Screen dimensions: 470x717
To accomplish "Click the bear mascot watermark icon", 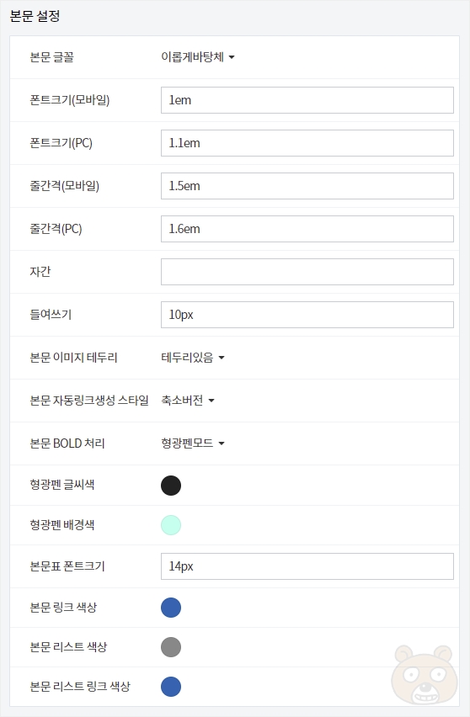I will (x=425, y=674).
